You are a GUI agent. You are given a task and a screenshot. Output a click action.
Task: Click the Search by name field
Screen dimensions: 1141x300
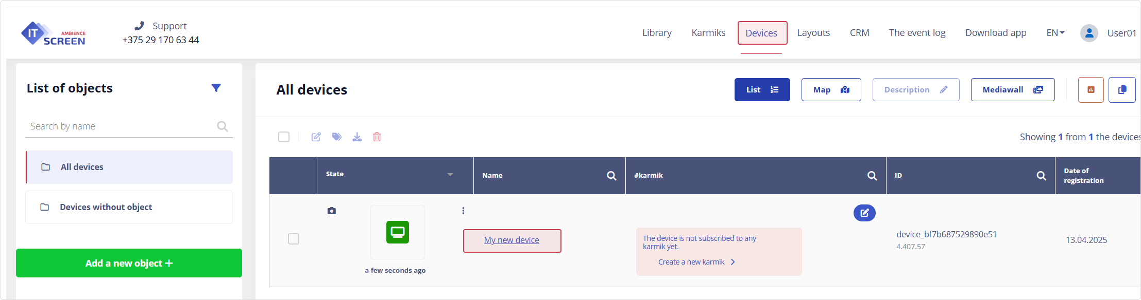(x=121, y=126)
